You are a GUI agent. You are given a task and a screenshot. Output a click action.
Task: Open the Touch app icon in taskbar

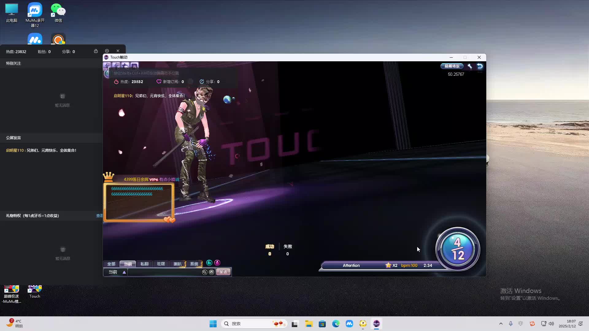tap(376, 324)
